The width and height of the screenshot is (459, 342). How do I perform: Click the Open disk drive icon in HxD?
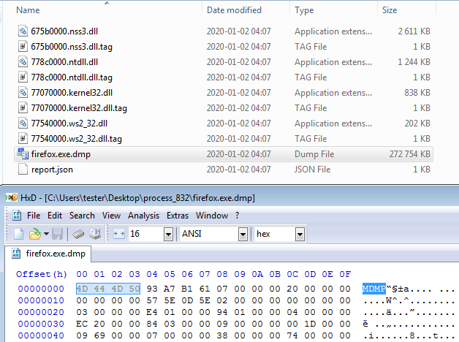click(x=95, y=234)
